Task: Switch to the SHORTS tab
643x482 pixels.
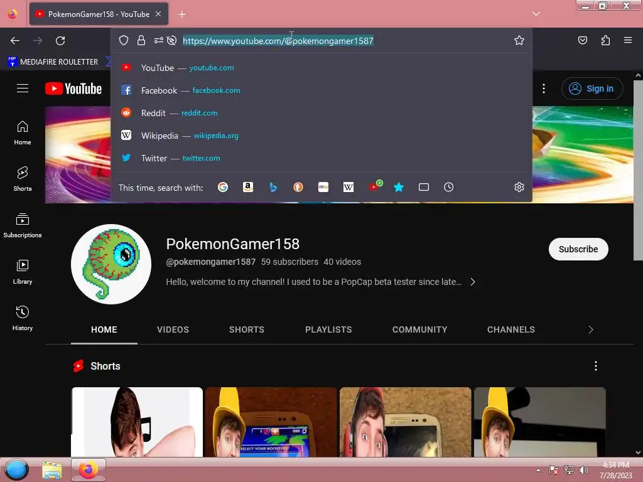Action: click(x=246, y=329)
